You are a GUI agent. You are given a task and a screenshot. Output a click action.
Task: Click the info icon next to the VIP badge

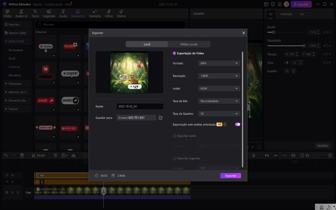point(225,124)
